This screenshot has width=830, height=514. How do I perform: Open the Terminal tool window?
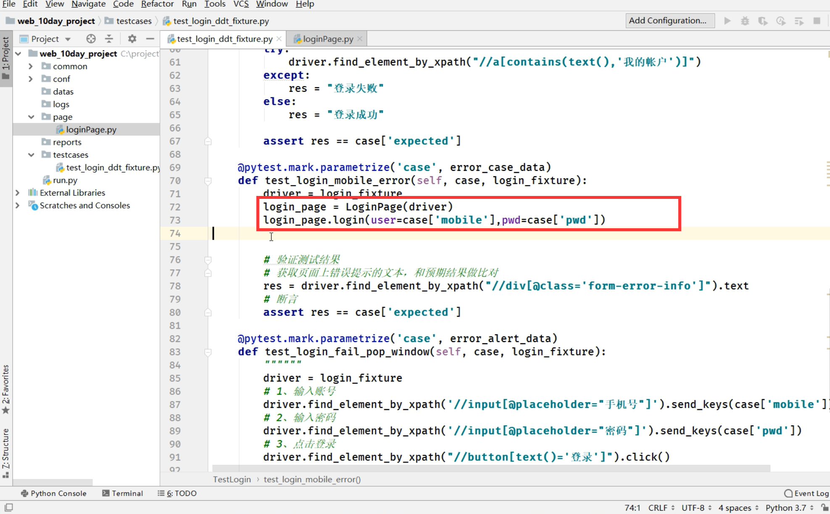click(123, 493)
